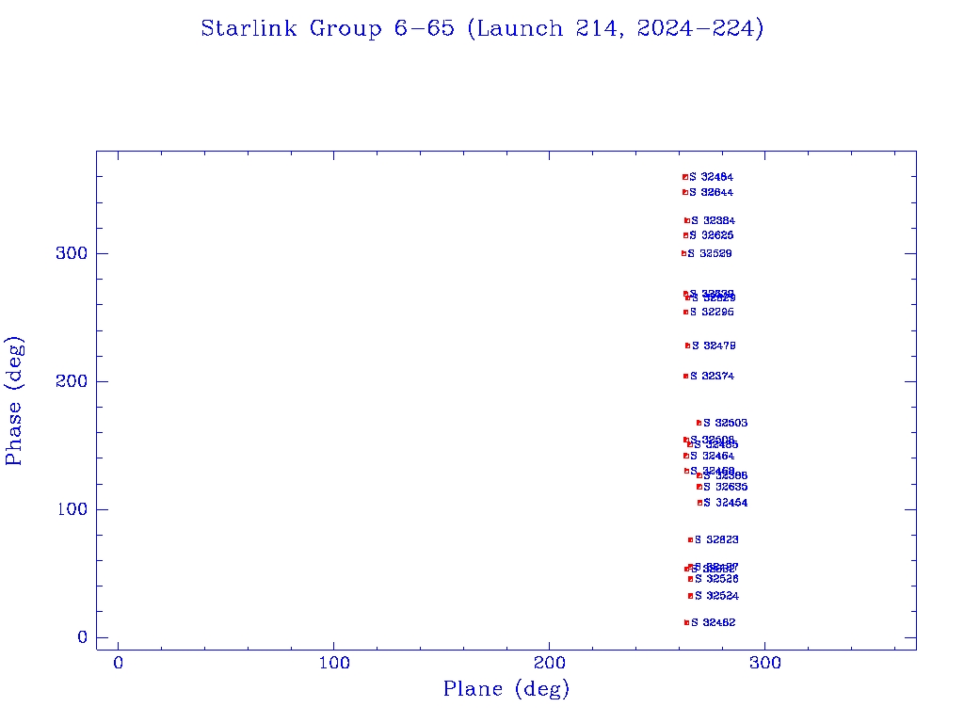
Task: Click the y-axis tick label '200'
Action: pyautogui.click(x=72, y=381)
